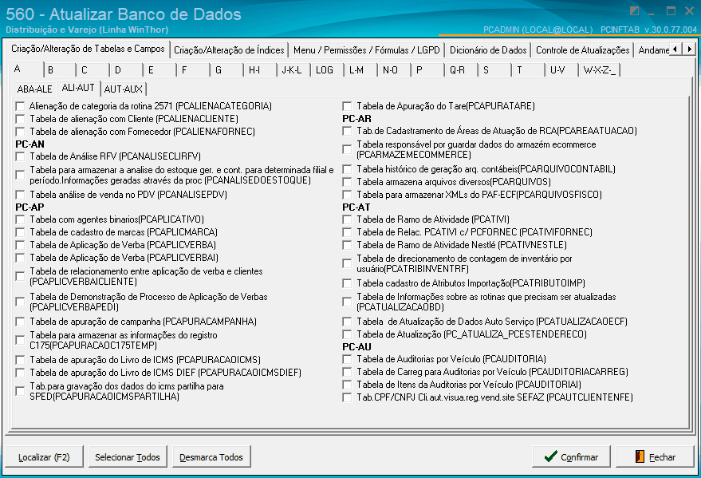Screen dimensions: 701x478
Task: Open the Dicionário de Dados tab
Action: coord(488,50)
